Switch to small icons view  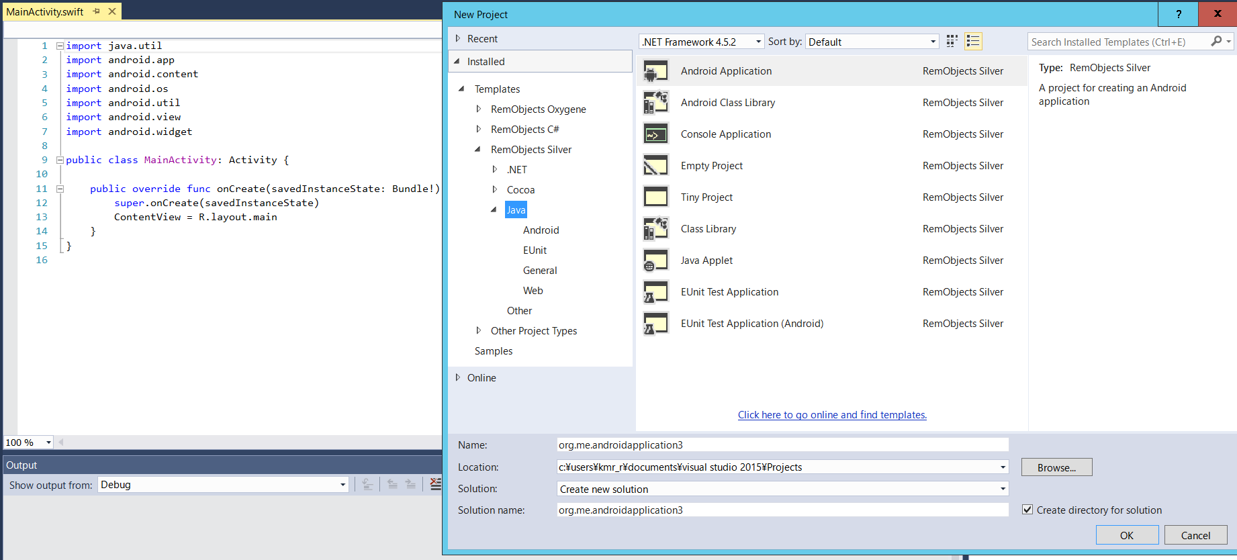952,42
